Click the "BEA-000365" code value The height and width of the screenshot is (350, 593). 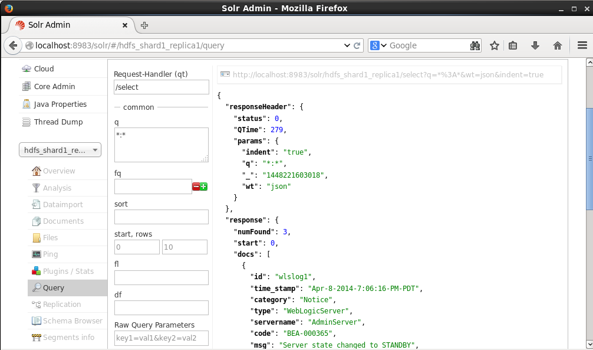[308, 333]
